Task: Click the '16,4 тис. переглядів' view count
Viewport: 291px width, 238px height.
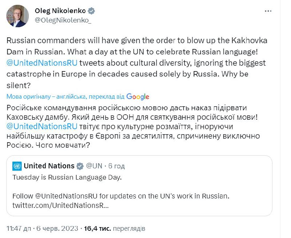Action: [x=115, y=229]
